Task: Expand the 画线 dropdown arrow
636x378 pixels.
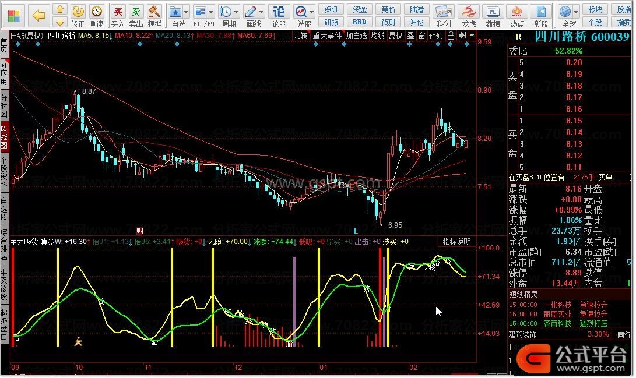Action: (261, 12)
